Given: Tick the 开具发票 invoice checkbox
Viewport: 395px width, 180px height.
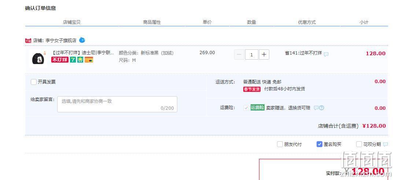Looking at the screenshot, I should (x=33, y=82).
